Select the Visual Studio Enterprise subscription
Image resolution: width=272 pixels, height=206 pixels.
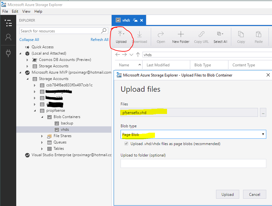(x=72, y=155)
